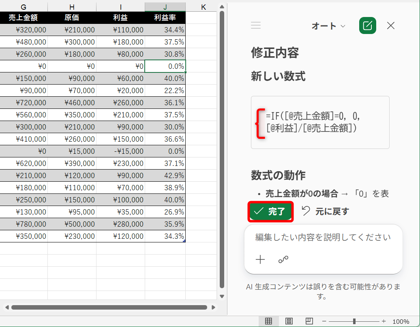Select column G header
This screenshot has width=420, height=327.
click(x=24, y=7)
